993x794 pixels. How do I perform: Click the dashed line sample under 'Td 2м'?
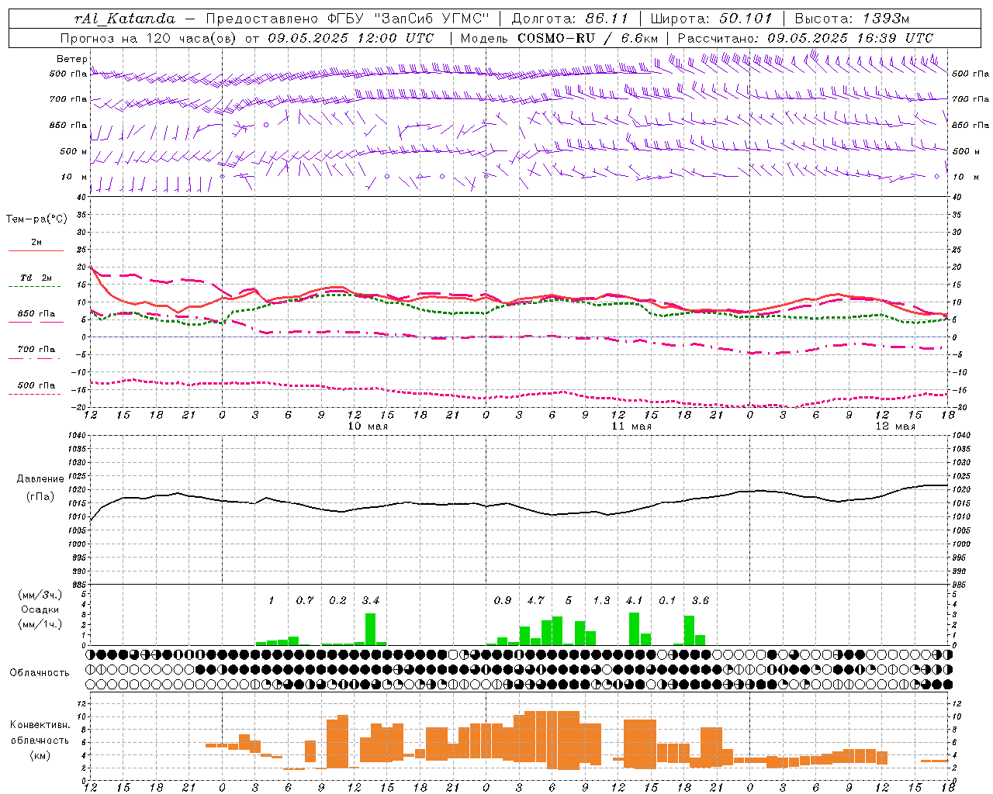pyautogui.click(x=36, y=287)
